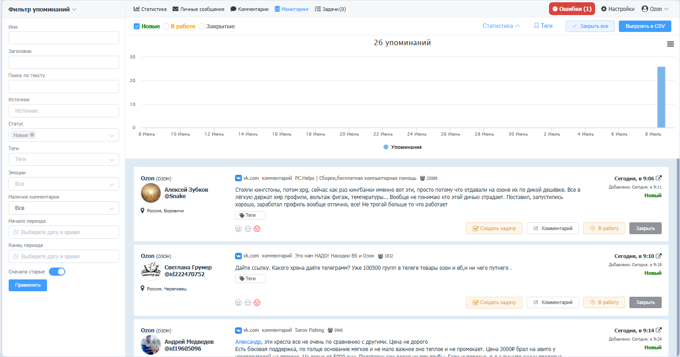
Task: Open Теги selector on Алексей Зубков's post
Action: (x=250, y=215)
